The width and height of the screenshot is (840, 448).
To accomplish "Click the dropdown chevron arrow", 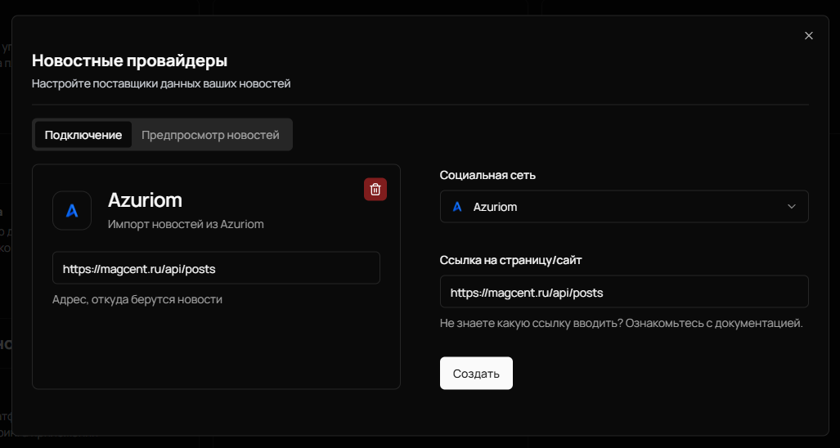I will pos(791,207).
